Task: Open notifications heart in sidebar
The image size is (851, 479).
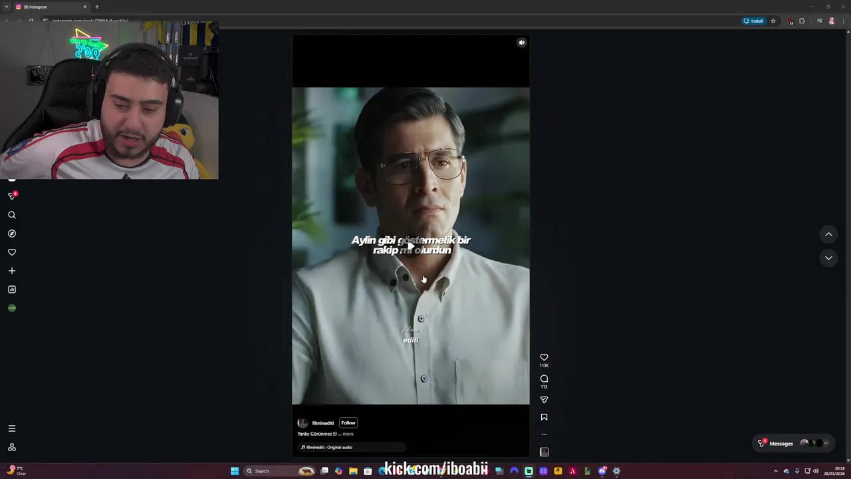Action: click(x=12, y=252)
